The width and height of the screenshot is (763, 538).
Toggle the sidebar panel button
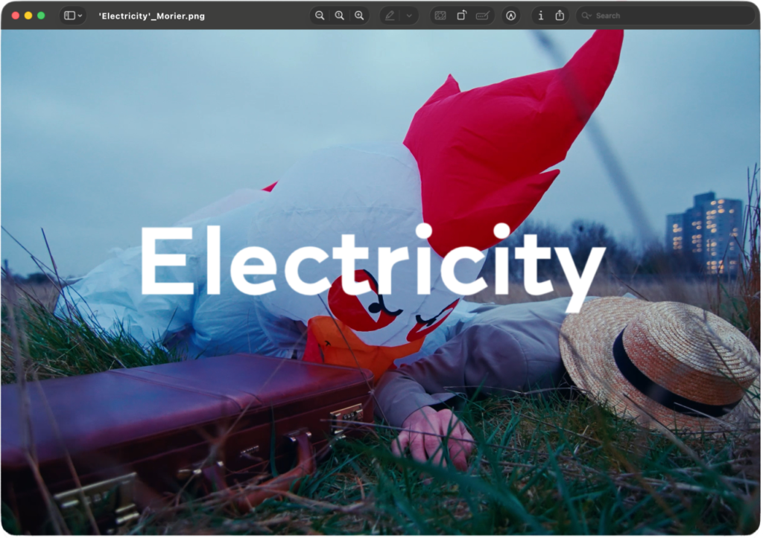[x=69, y=16]
